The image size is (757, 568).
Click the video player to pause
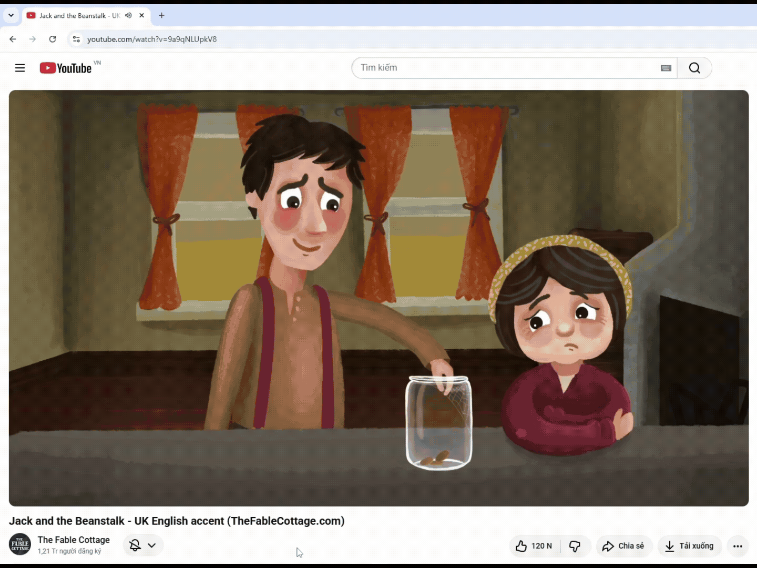(378, 298)
